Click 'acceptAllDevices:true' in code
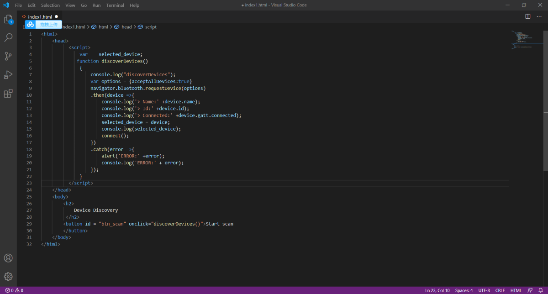548x294 pixels. click(161, 81)
